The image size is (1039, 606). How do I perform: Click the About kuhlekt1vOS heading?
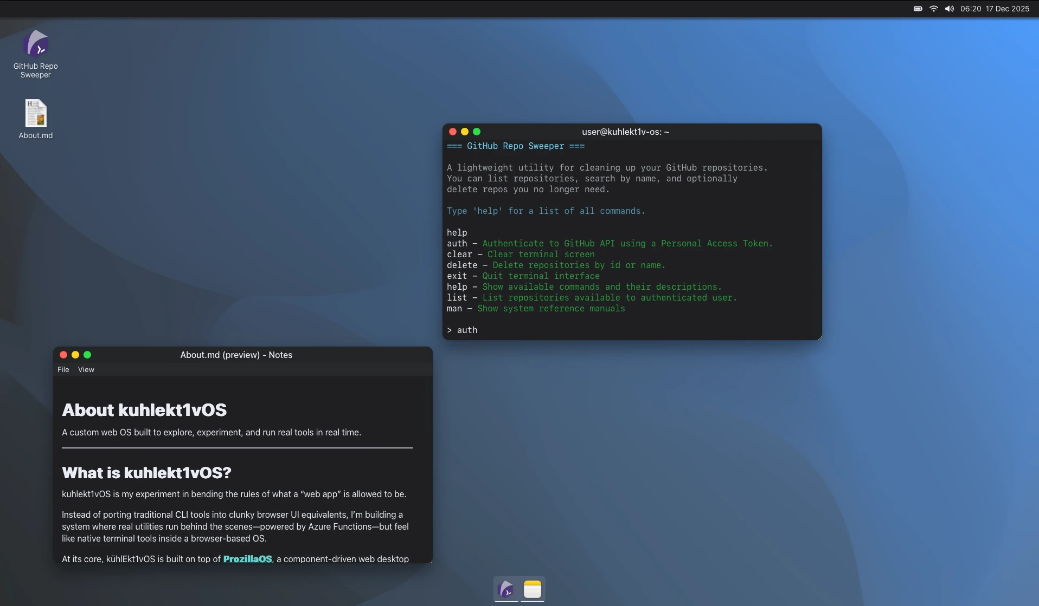(144, 410)
